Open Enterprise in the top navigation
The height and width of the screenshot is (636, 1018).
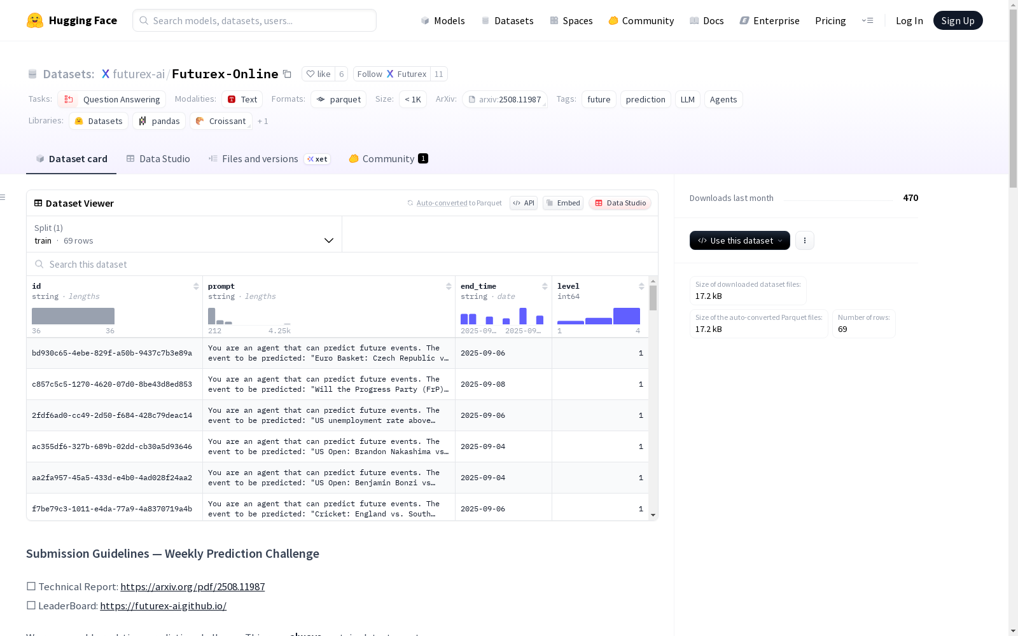(769, 20)
